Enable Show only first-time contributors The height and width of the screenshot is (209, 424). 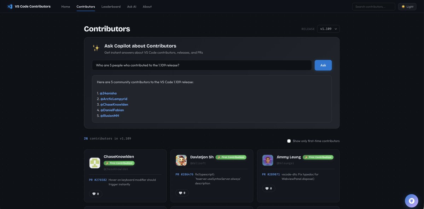pyautogui.click(x=289, y=141)
